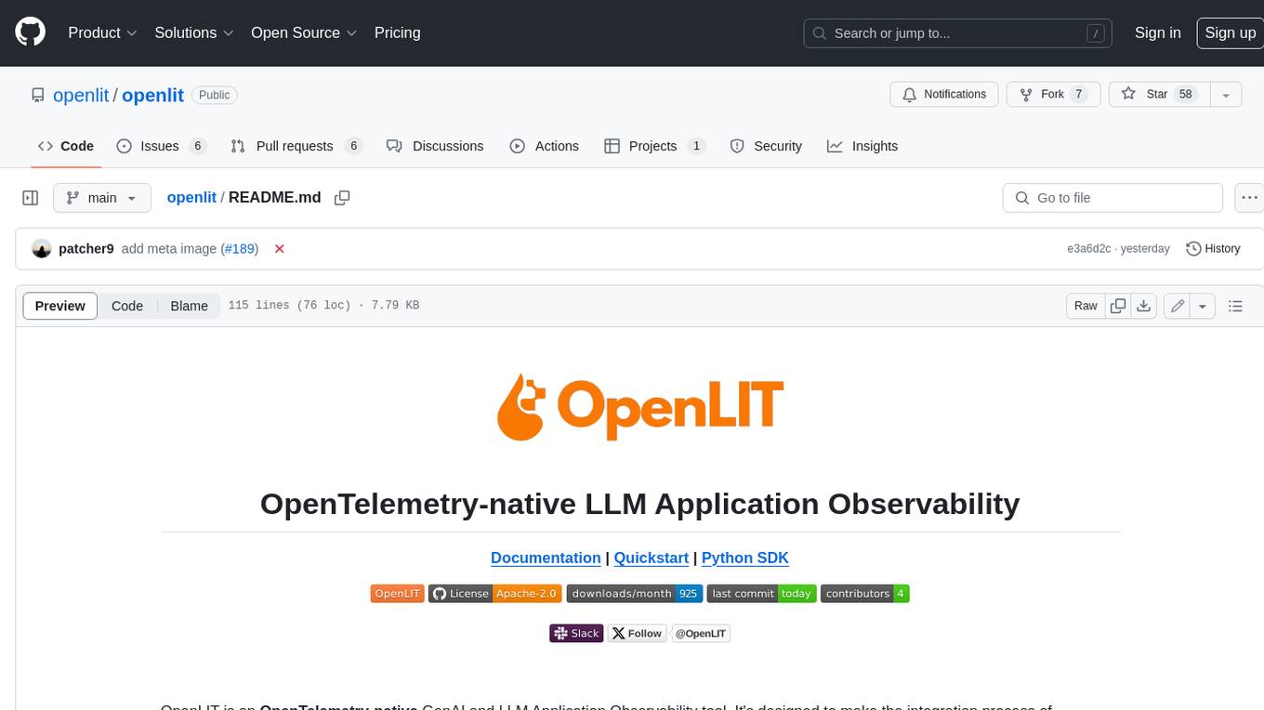This screenshot has height=710, width=1264.
Task: Copy raw file contents
Action: pyautogui.click(x=1118, y=306)
